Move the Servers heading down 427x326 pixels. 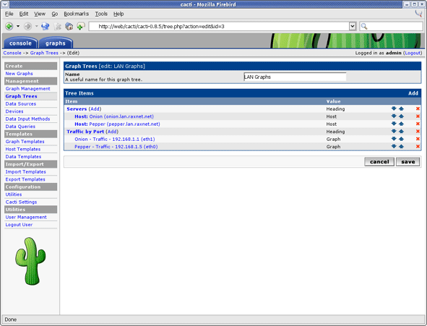pyautogui.click(x=394, y=108)
